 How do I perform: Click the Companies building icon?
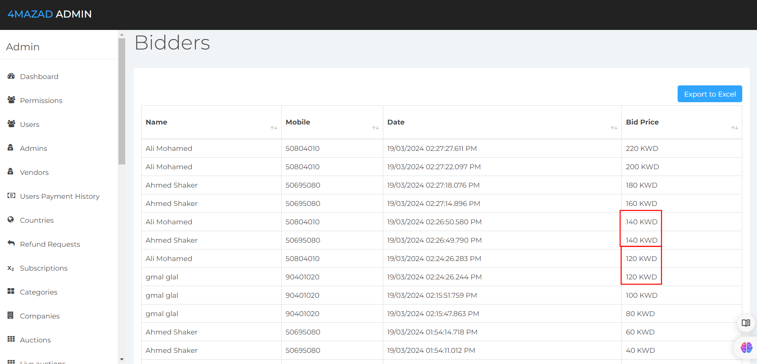point(11,315)
